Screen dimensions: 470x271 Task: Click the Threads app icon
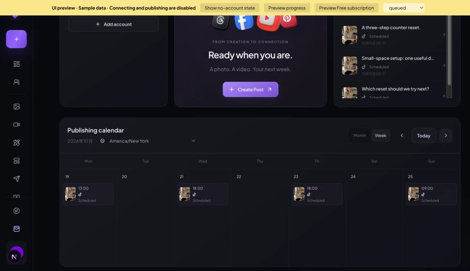pyautogui.click(x=221, y=21)
